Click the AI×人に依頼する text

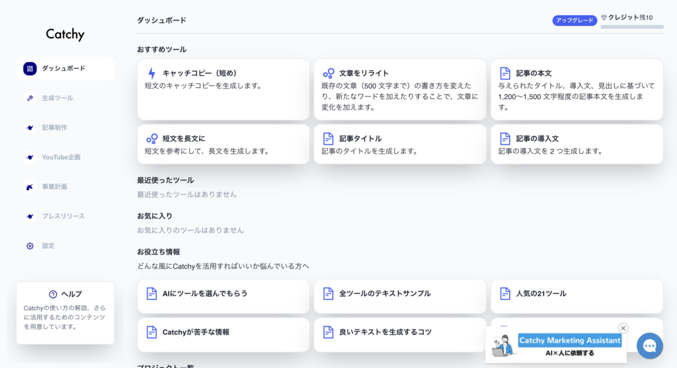click(570, 353)
